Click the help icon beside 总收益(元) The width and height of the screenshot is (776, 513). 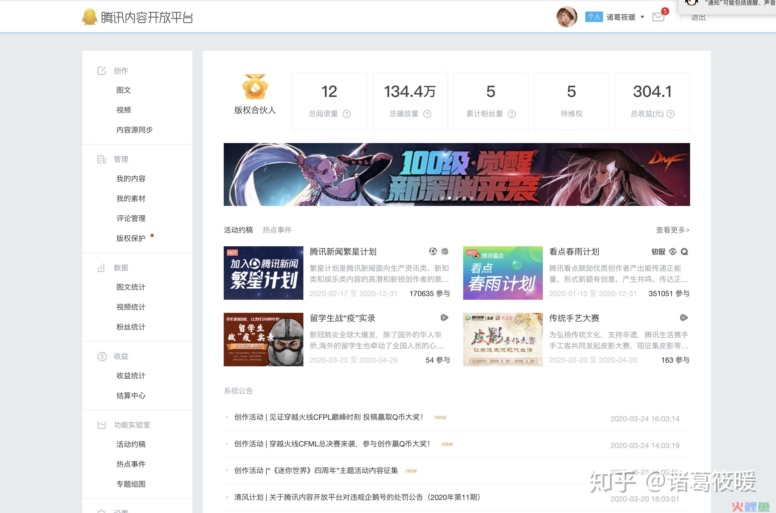coord(670,114)
